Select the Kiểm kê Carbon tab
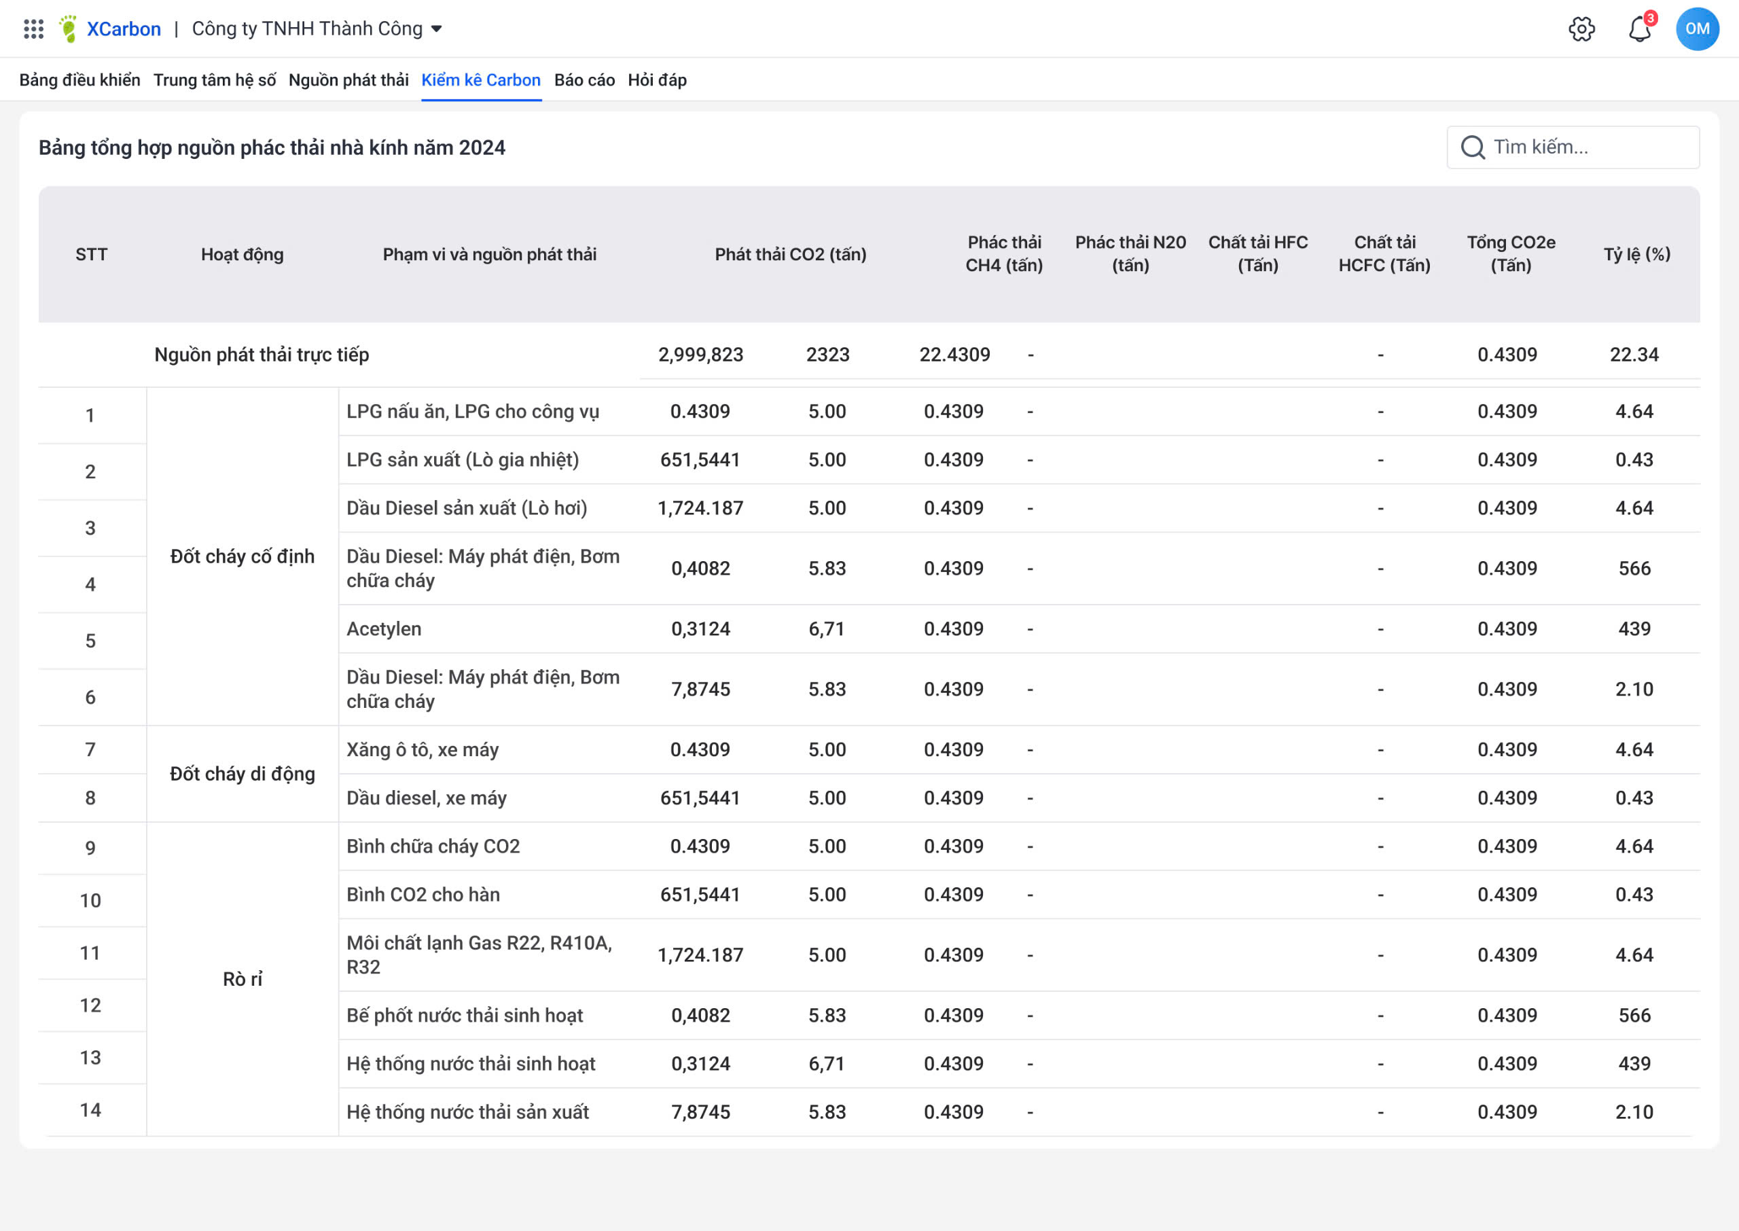Image resolution: width=1739 pixels, height=1231 pixels. pyautogui.click(x=480, y=80)
